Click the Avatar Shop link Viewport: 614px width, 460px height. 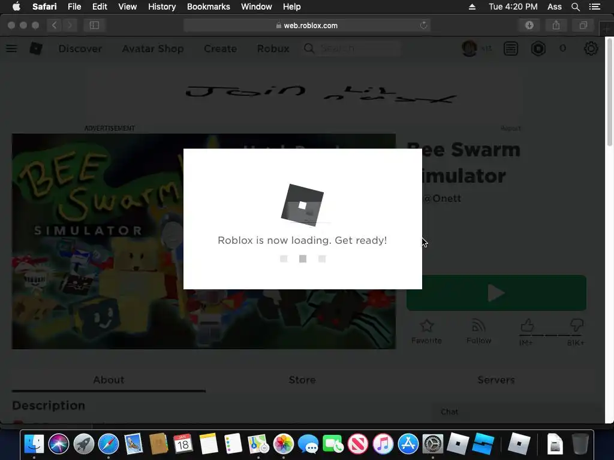153,49
